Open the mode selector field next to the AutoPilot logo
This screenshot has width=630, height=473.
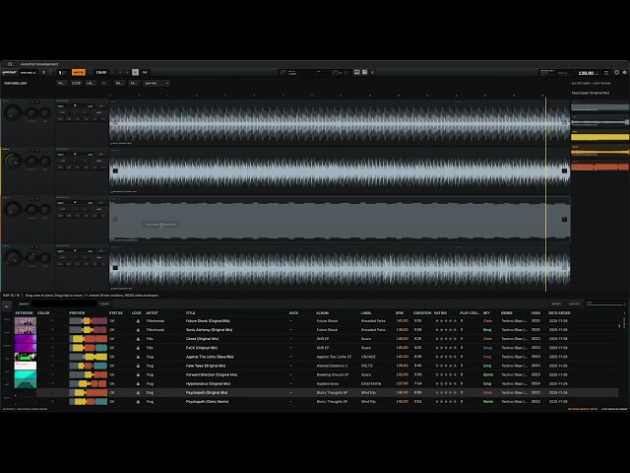(x=29, y=72)
